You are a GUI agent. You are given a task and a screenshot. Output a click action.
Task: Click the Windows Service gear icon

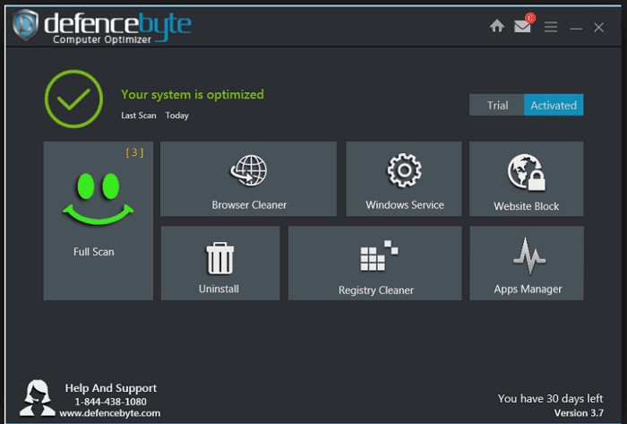click(x=404, y=170)
